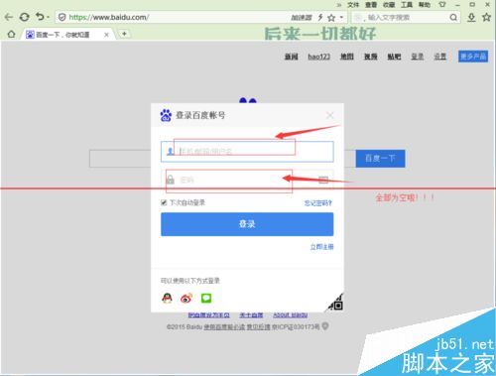Screen dimensions: 496x376
Task: Open the 文件 menu
Action: point(353,5)
